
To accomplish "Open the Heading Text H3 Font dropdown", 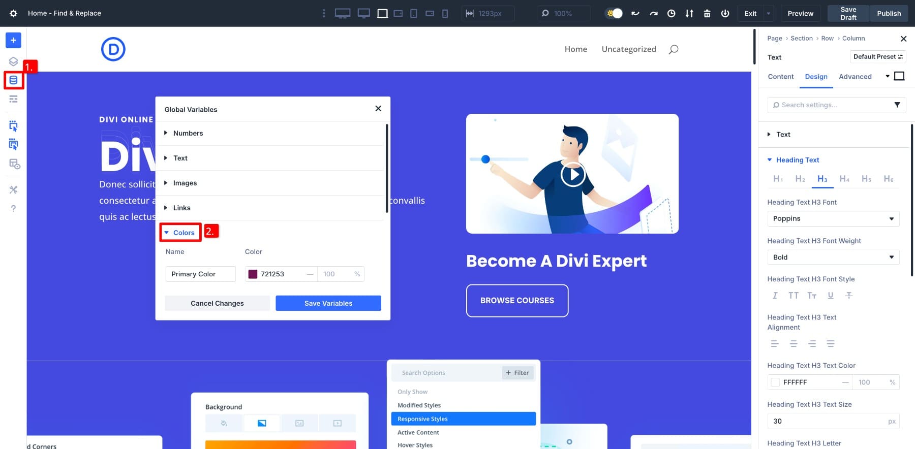I will tap(833, 219).
